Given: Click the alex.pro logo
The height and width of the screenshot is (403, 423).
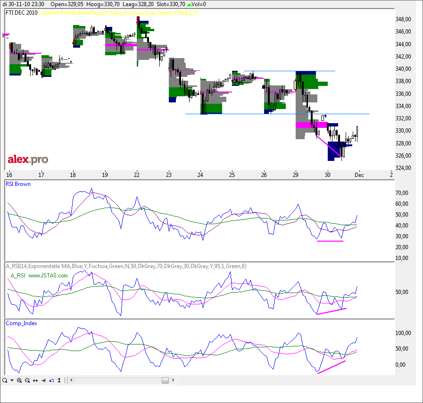Looking at the screenshot, I should click(27, 160).
